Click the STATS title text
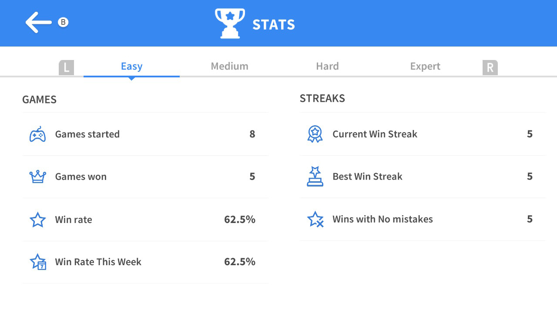This screenshot has height=313, width=557. [273, 25]
